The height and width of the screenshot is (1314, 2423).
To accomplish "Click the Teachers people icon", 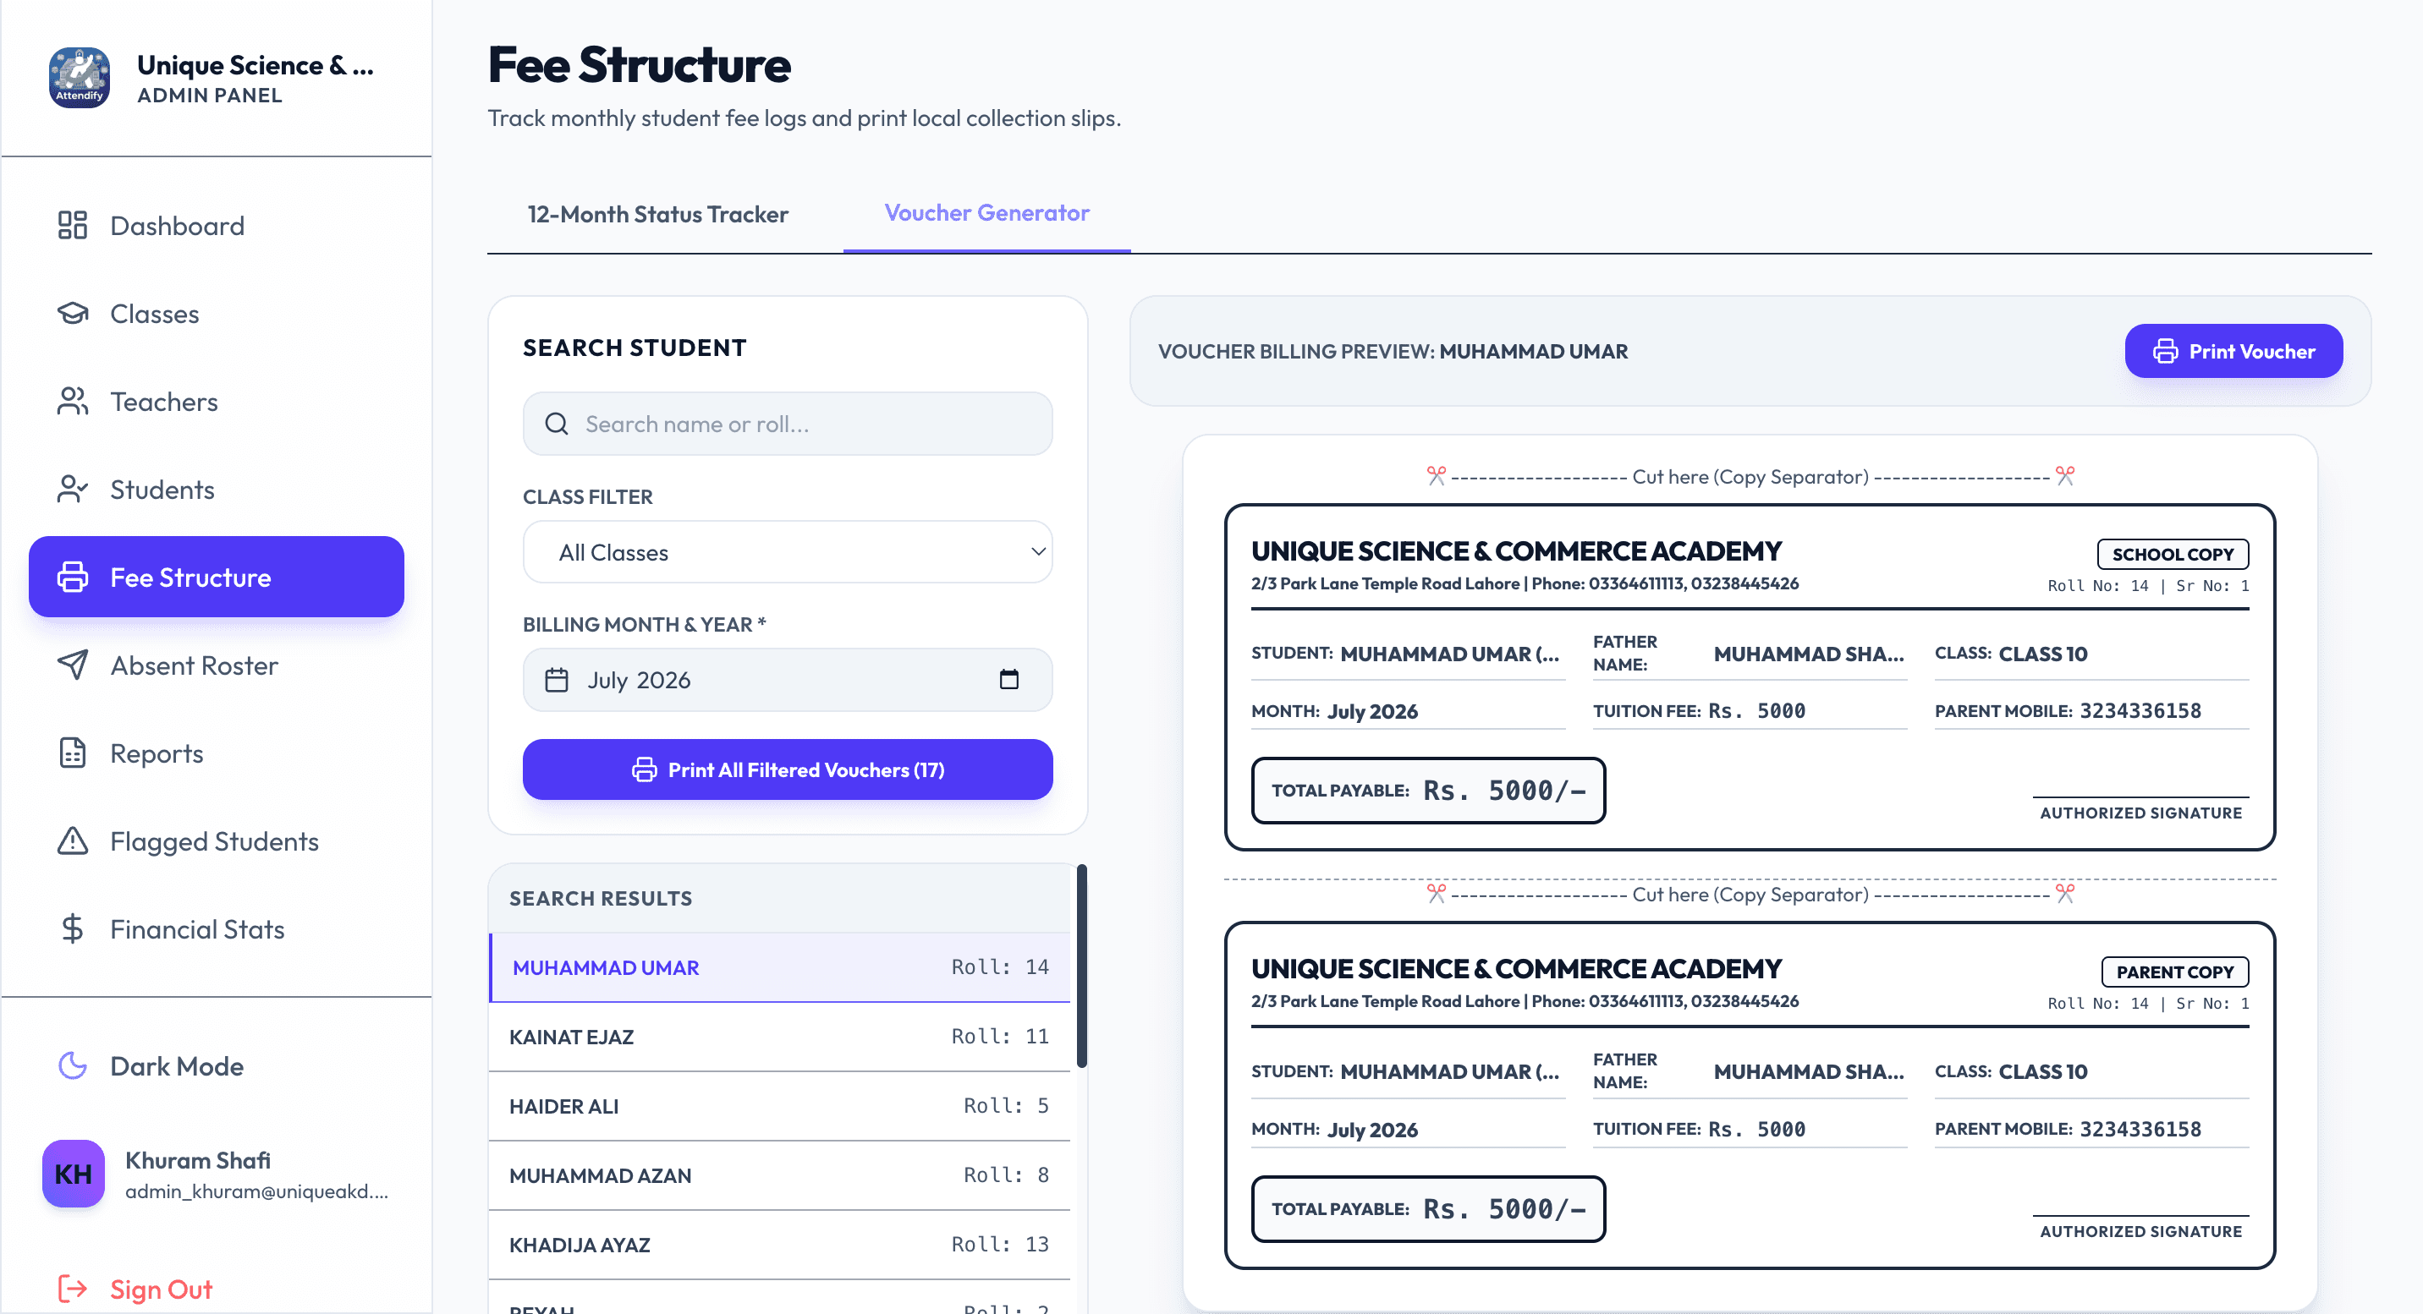I will coord(73,402).
